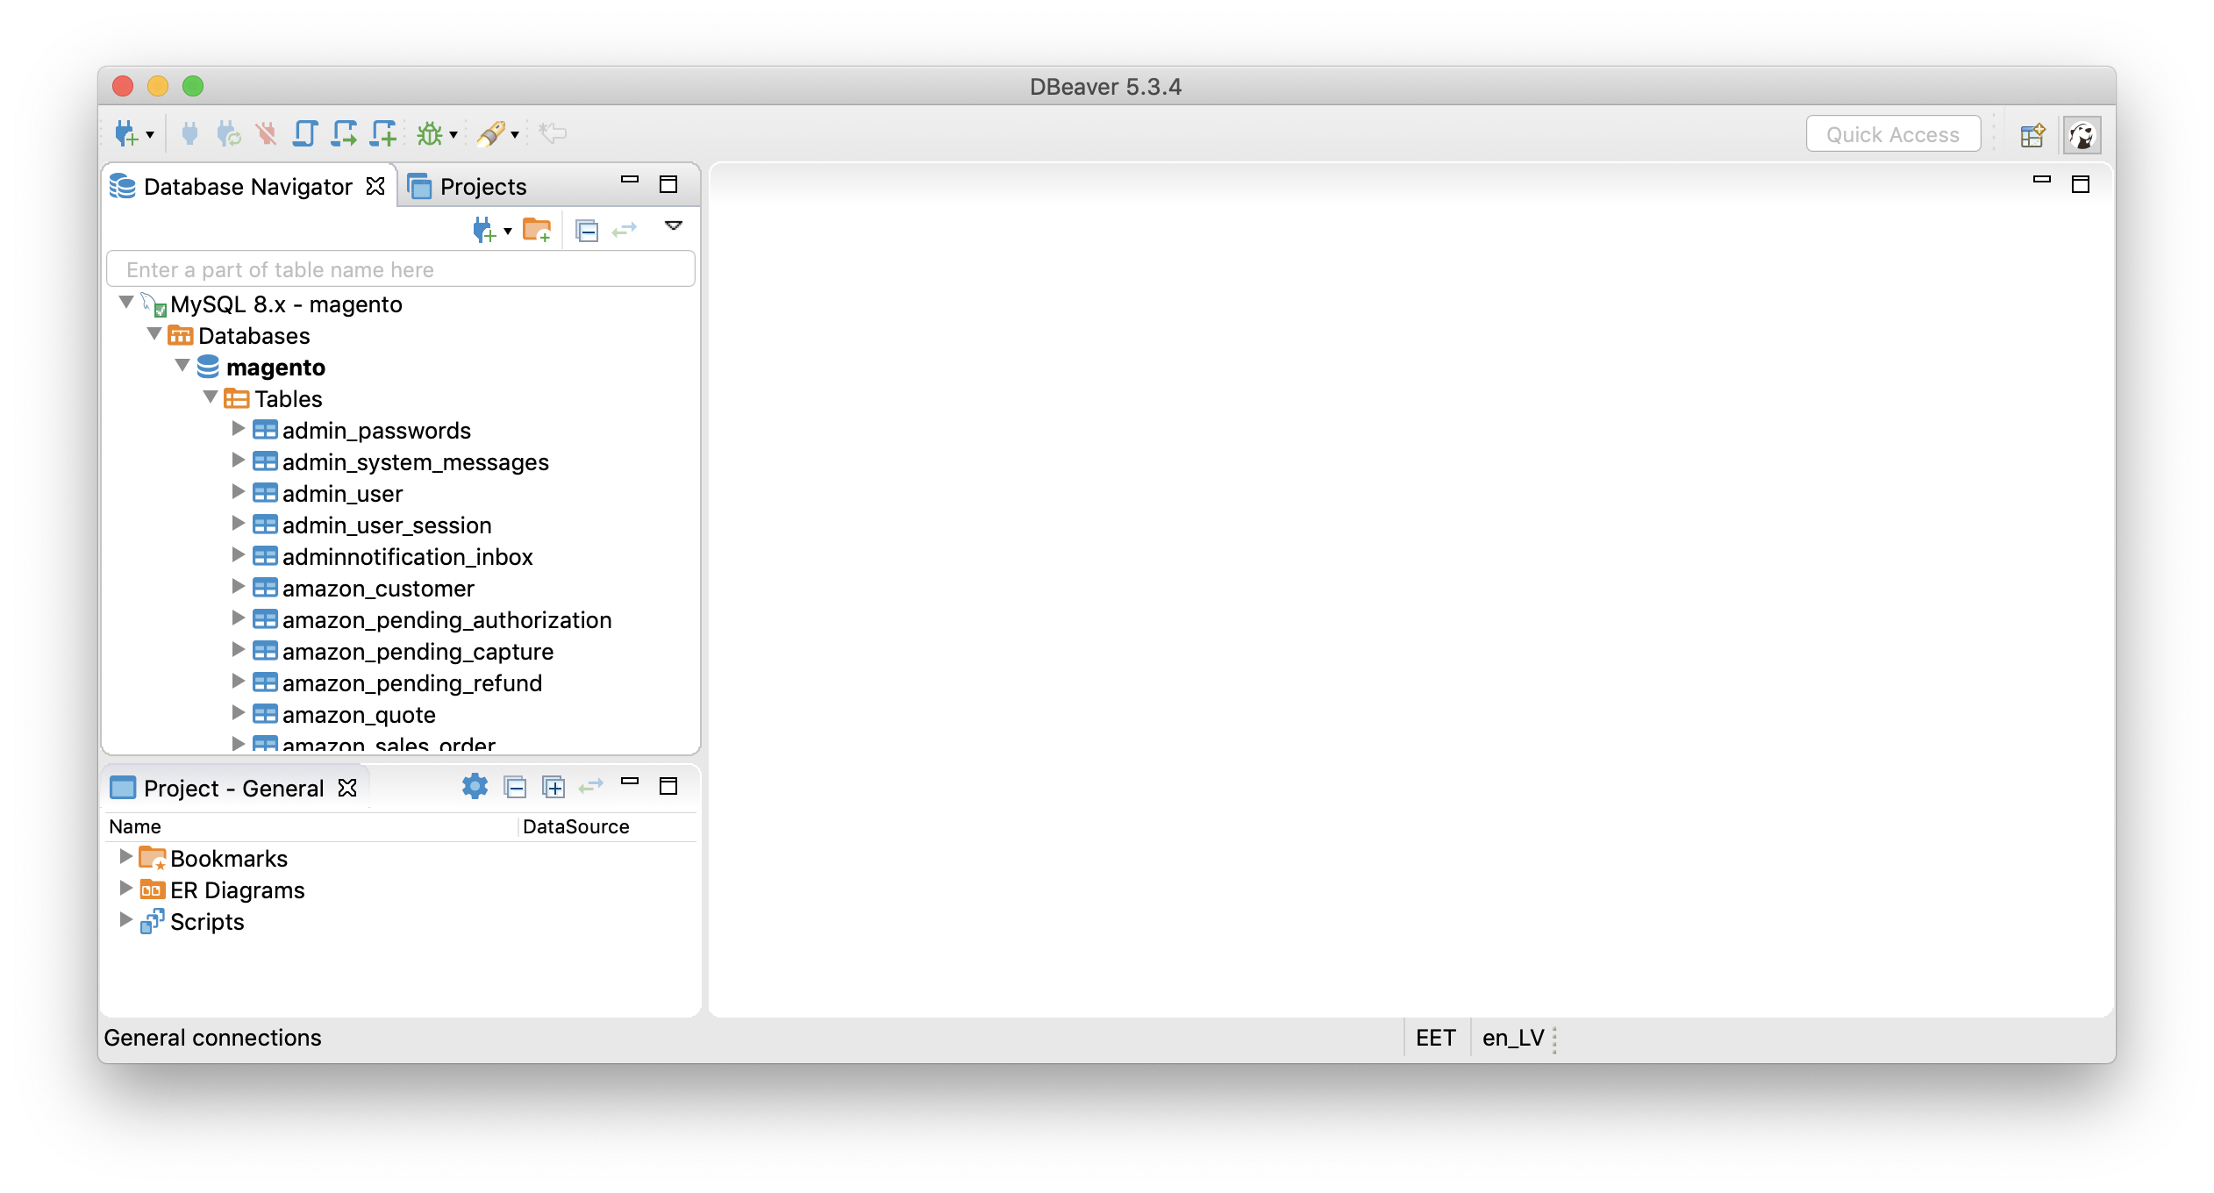Expand the Bookmarks folder

click(125, 857)
